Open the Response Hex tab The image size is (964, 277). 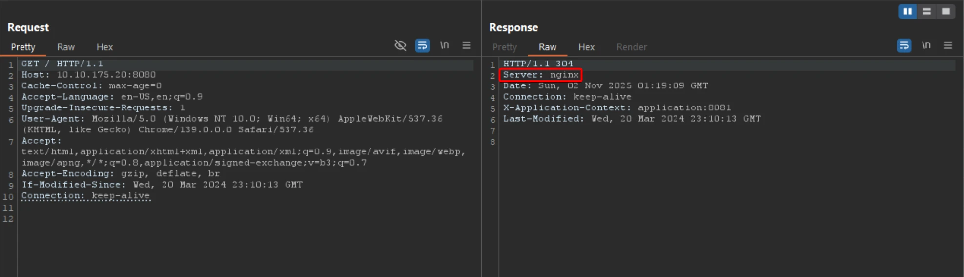pyautogui.click(x=586, y=47)
